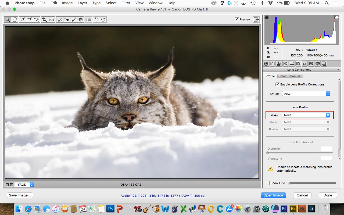Image resolution: width=344 pixels, height=215 pixels.
Task: Click the Distortion slider handle
Action: tap(267, 153)
